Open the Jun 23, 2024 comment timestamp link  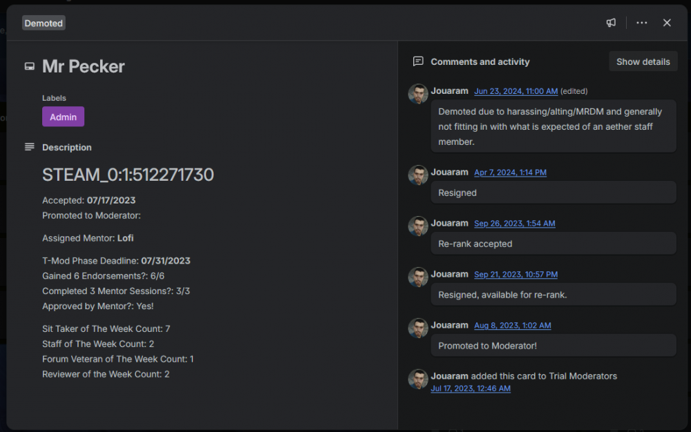point(515,91)
